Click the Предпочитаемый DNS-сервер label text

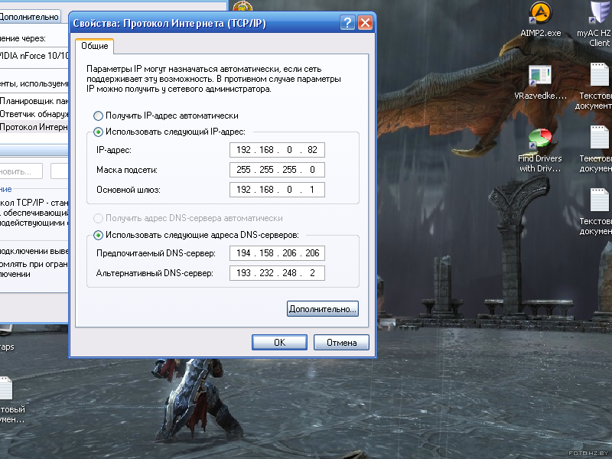point(156,253)
